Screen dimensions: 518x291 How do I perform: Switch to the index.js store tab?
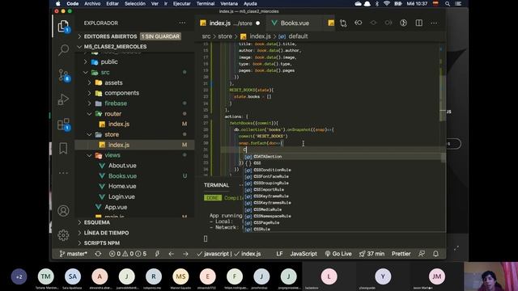pos(230,23)
